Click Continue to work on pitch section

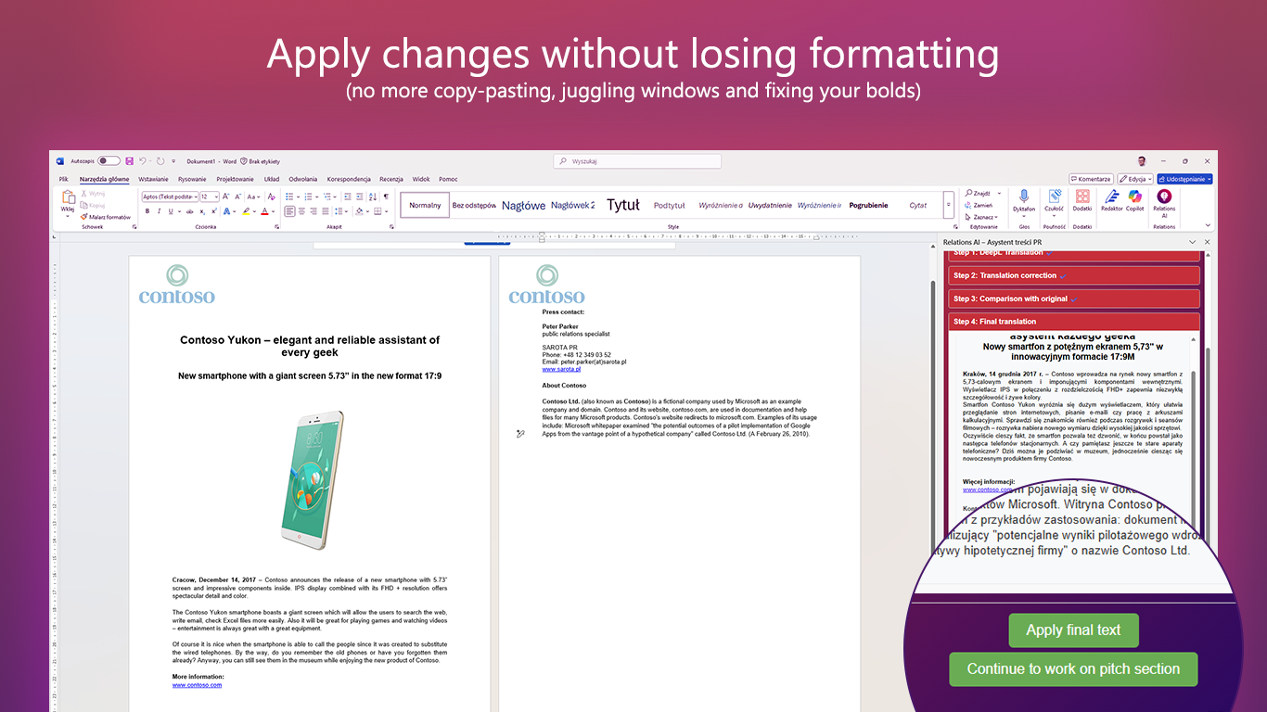click(1073, 669)
